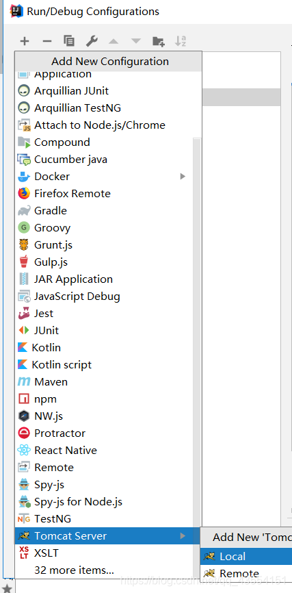This screenshot has width=292, height=593.
Task: Click the Groovy green circle icon
Action: click(24, 227)
